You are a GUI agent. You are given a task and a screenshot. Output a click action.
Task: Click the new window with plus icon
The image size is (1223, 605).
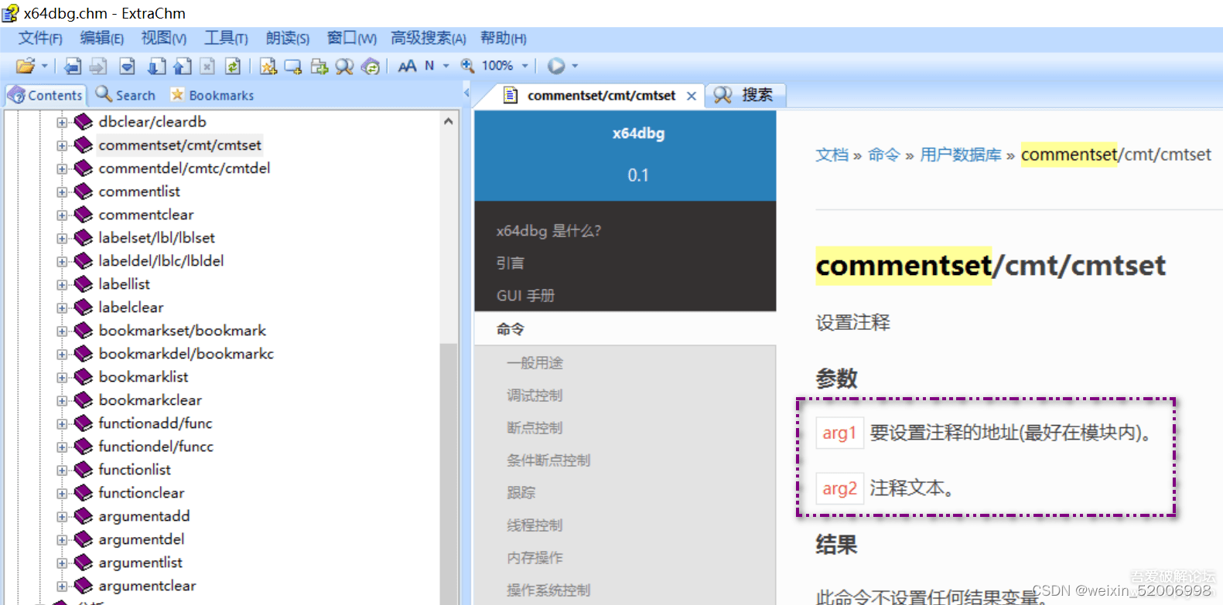click(x=293, y=66)
